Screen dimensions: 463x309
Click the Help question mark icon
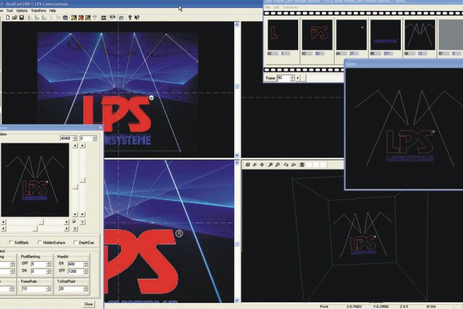(x=130, y=18)
